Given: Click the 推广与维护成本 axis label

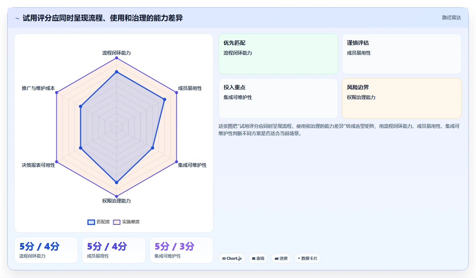Looking at the screenshot, I should tap(38, 88).
